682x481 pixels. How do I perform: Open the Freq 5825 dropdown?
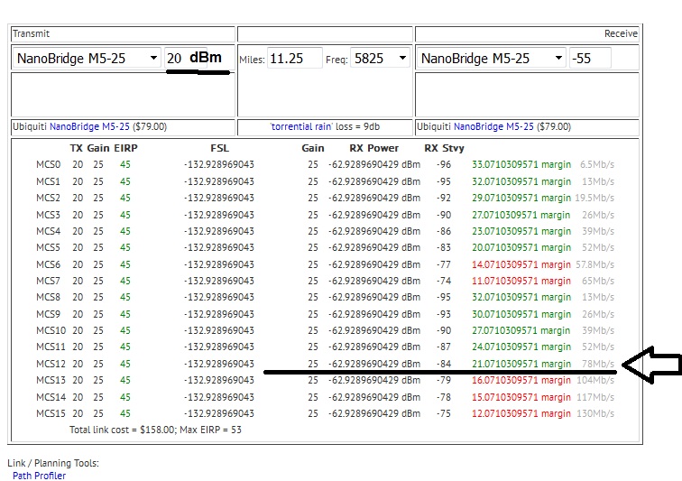380,58
